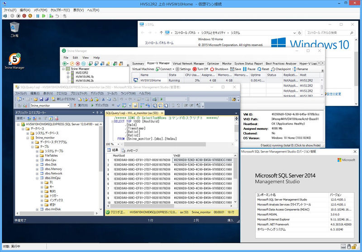Click the Open File folder icon in SSMS toolbar
Viewport: 362px width, 252px height.
[x=36, y=99]
